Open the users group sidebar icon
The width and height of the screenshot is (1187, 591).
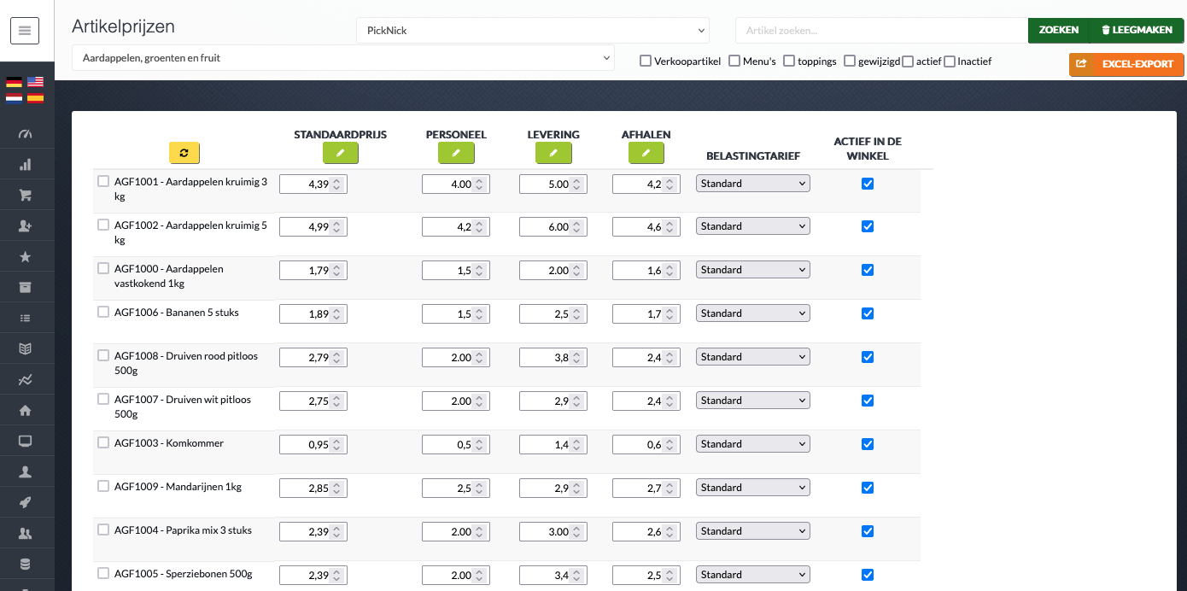click(x=25, y=533)
